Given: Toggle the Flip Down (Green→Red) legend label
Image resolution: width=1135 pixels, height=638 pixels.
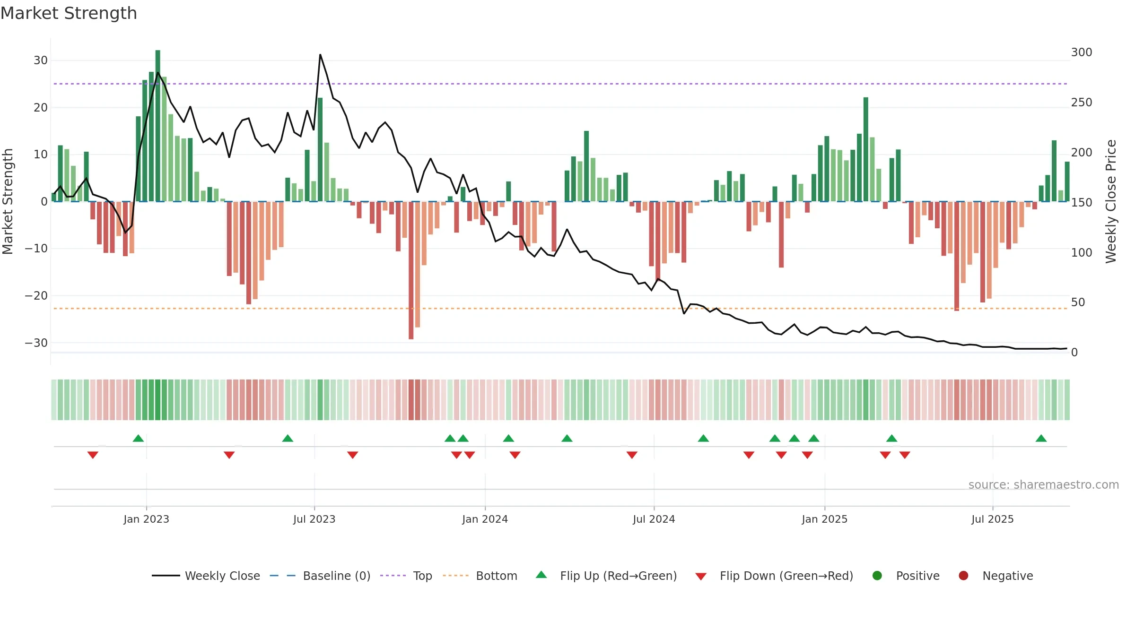Looking at the screenshot, I should tap(786, 576).
